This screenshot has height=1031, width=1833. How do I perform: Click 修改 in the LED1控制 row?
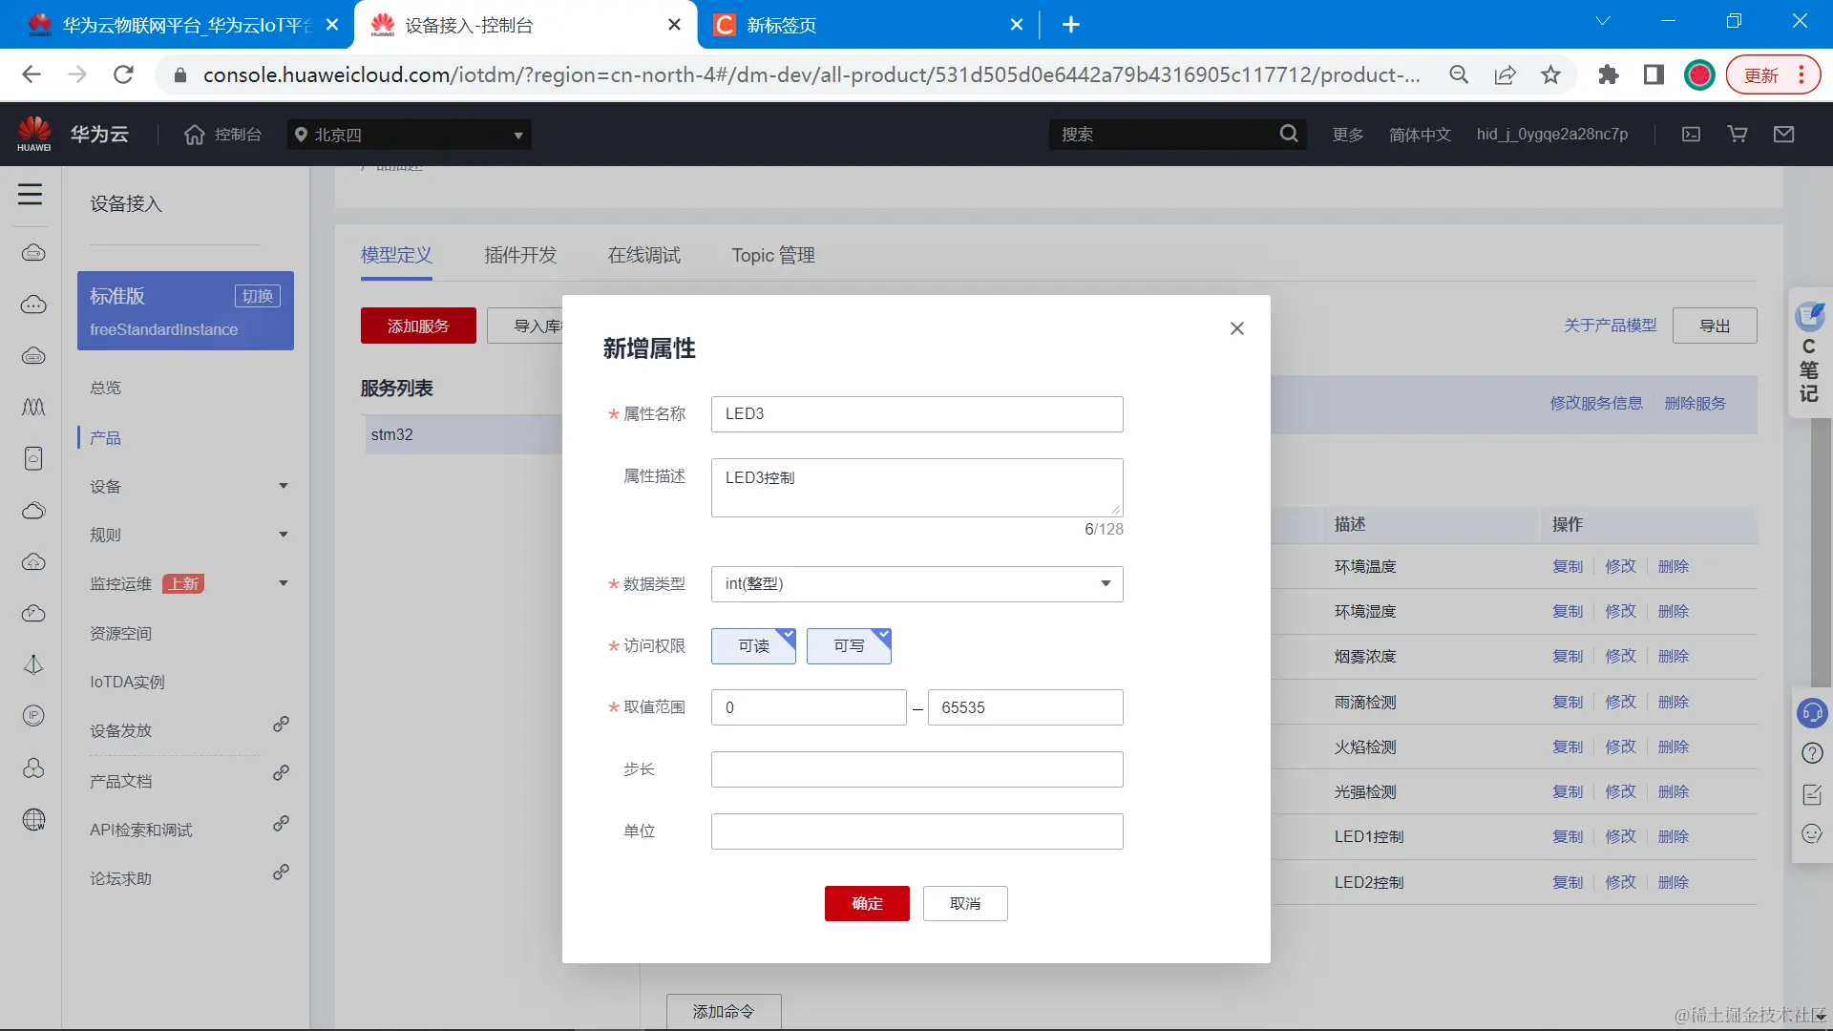[x=1620, y=836]
